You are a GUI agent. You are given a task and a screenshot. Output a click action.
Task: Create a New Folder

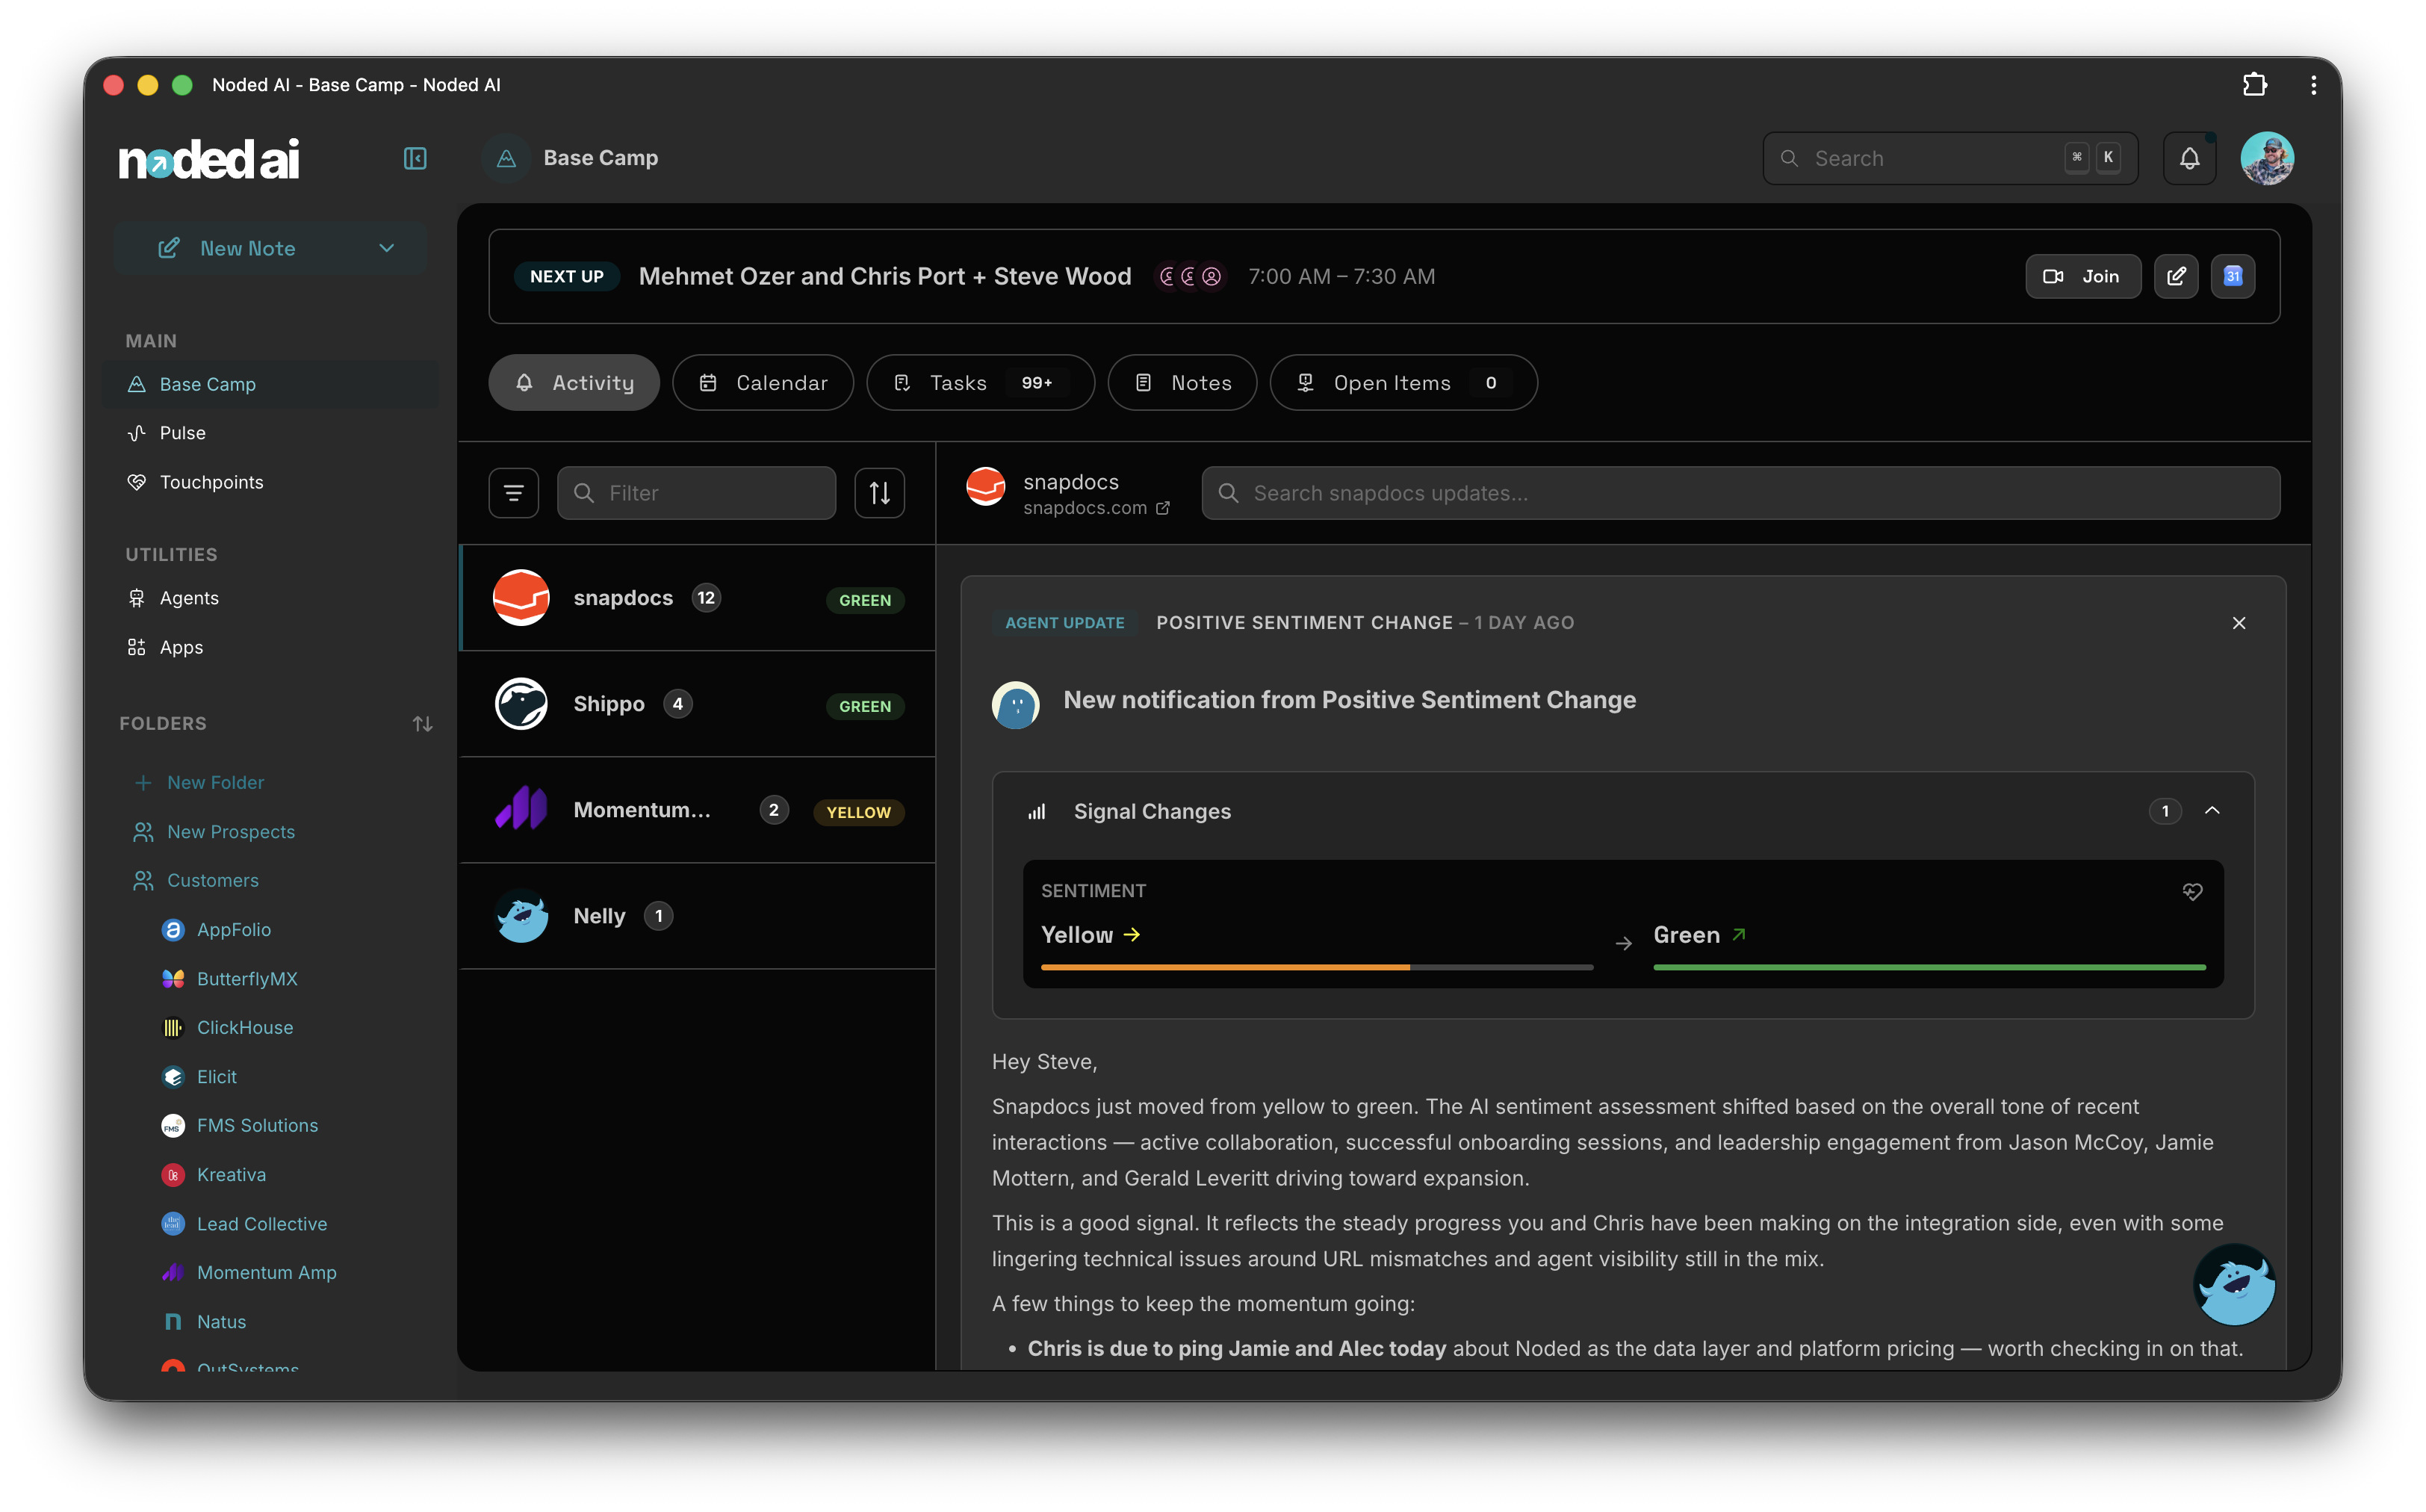point(200,782)
